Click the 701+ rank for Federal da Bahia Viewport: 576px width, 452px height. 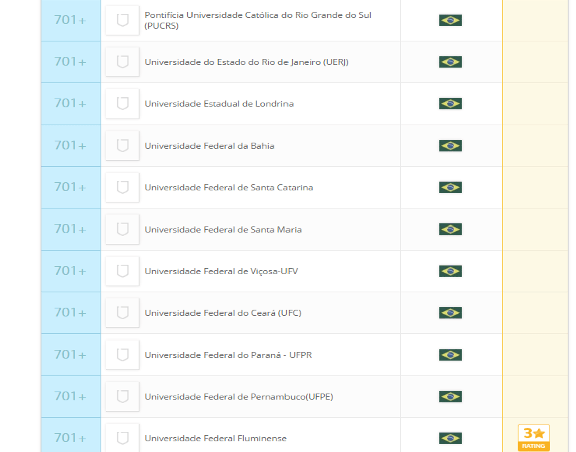[70, 146]
